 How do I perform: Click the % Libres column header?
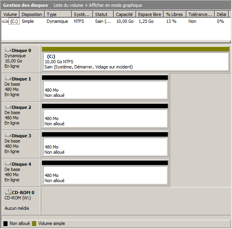175,14
